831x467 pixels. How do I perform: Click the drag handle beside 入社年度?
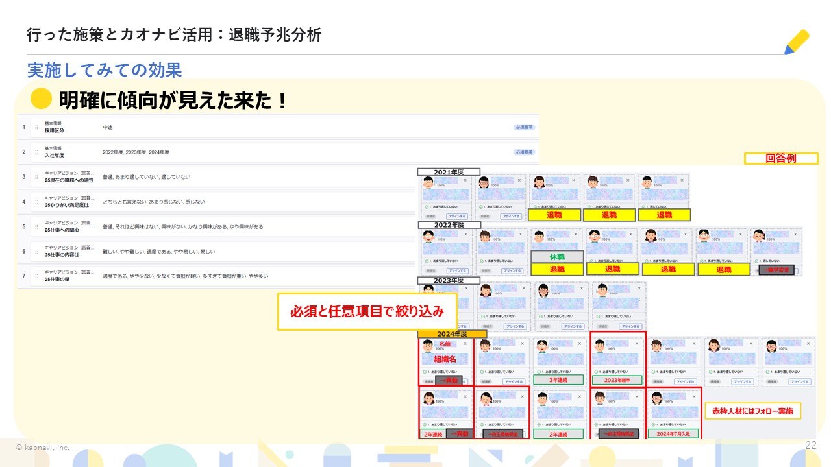36,152
